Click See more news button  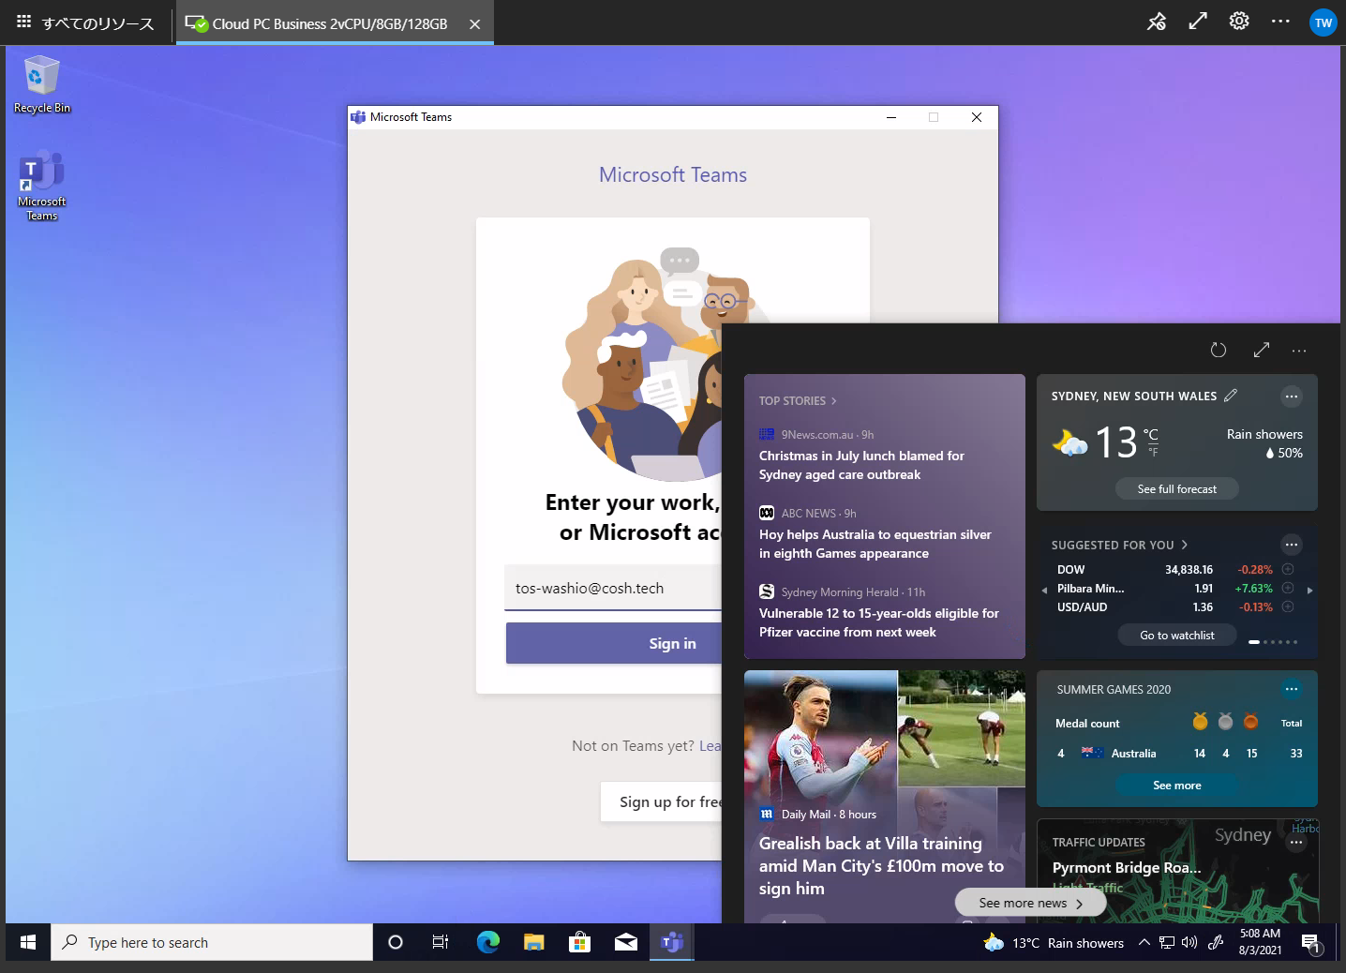(x=1030, y=903)
